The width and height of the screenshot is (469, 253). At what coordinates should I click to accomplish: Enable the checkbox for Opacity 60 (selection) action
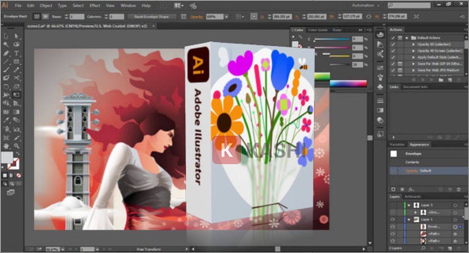(393, 44)
